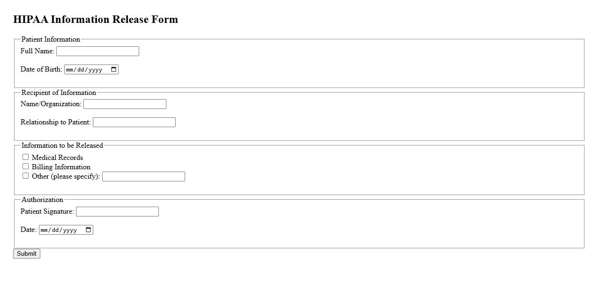Click into the Full Name field

97,51
